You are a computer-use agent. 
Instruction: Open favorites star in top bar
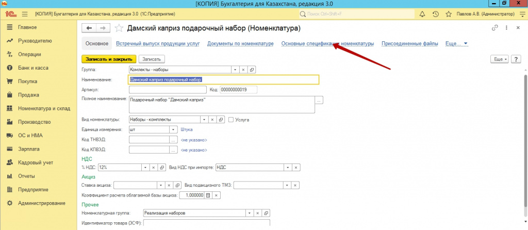[x=449, y=14]
